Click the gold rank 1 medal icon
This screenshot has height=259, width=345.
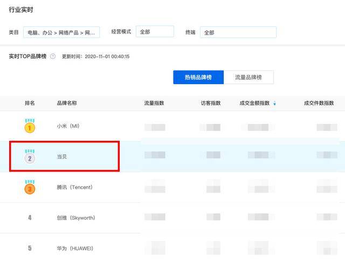(x=30, y=126)
